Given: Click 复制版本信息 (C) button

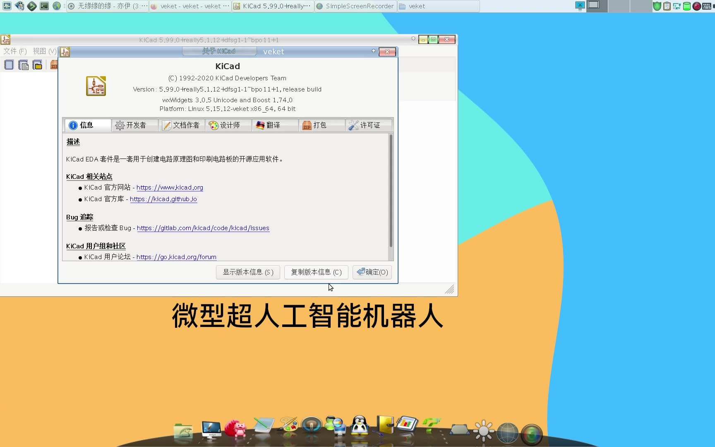Looking at the screenshot, I should 316,272.
